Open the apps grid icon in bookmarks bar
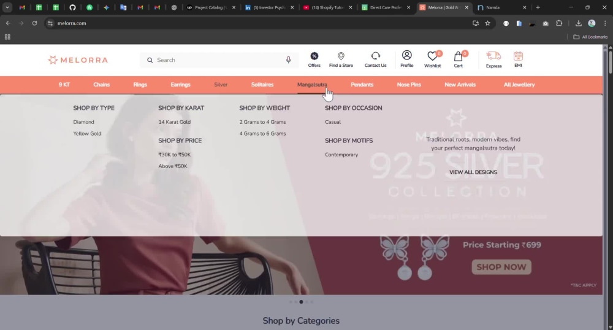 (x=7, y=37)
